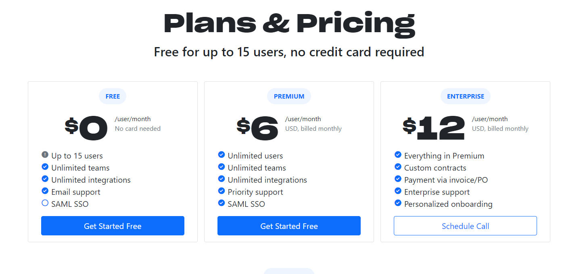This screenshot has height=274, width=583.
Task: Click the checkmark beside Payment via invoice/PO
Action: [398, 179]
